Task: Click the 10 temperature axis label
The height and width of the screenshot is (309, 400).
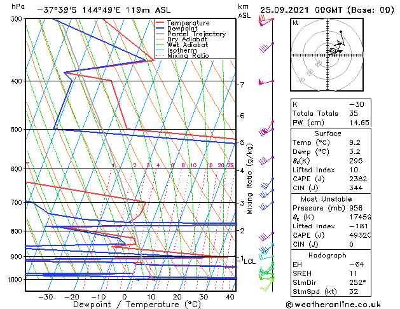Action: (x=151, y=297)
